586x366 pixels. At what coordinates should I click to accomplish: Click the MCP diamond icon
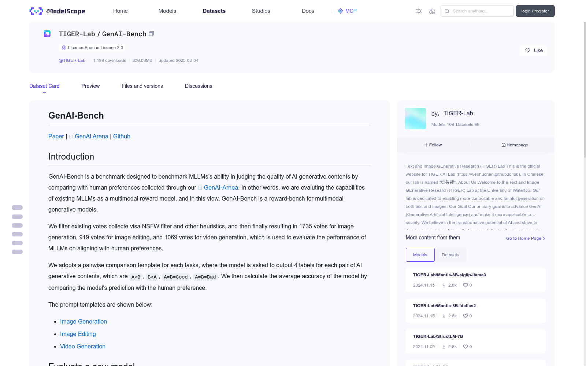coord(340,11)
